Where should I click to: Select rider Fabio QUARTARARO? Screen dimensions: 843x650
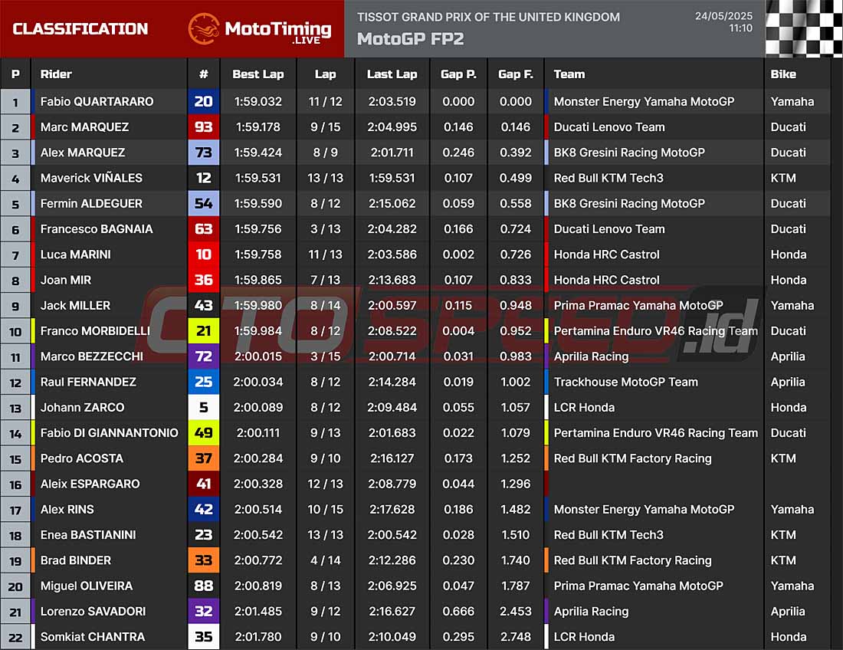click(97, 101)
